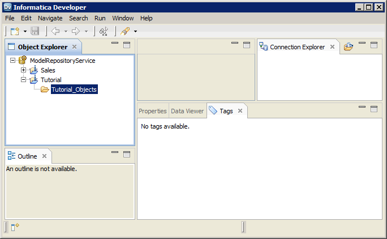Screen dimensions: 387x239
Task: Select the Tutorial project
Action: tap(51, 80)
